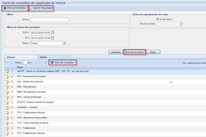Click the Nome column header
Image resolution: width=206 pixels, height=137 pixels.
(x=20, y=67)
